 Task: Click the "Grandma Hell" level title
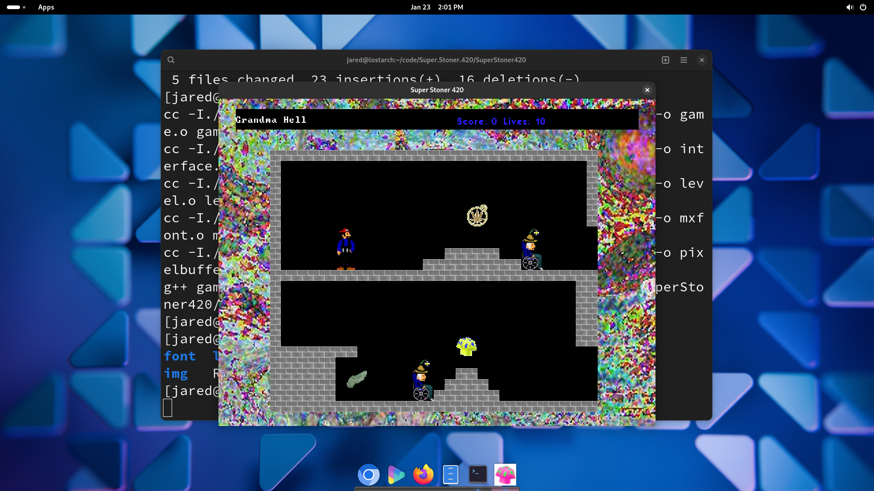[x=271, y=120]
